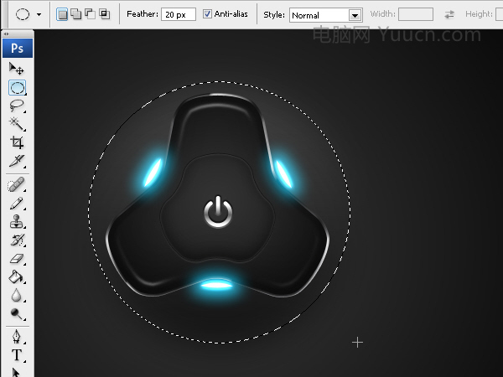
Task: Activate the Magic Wand tool
Action: (17, 124)
